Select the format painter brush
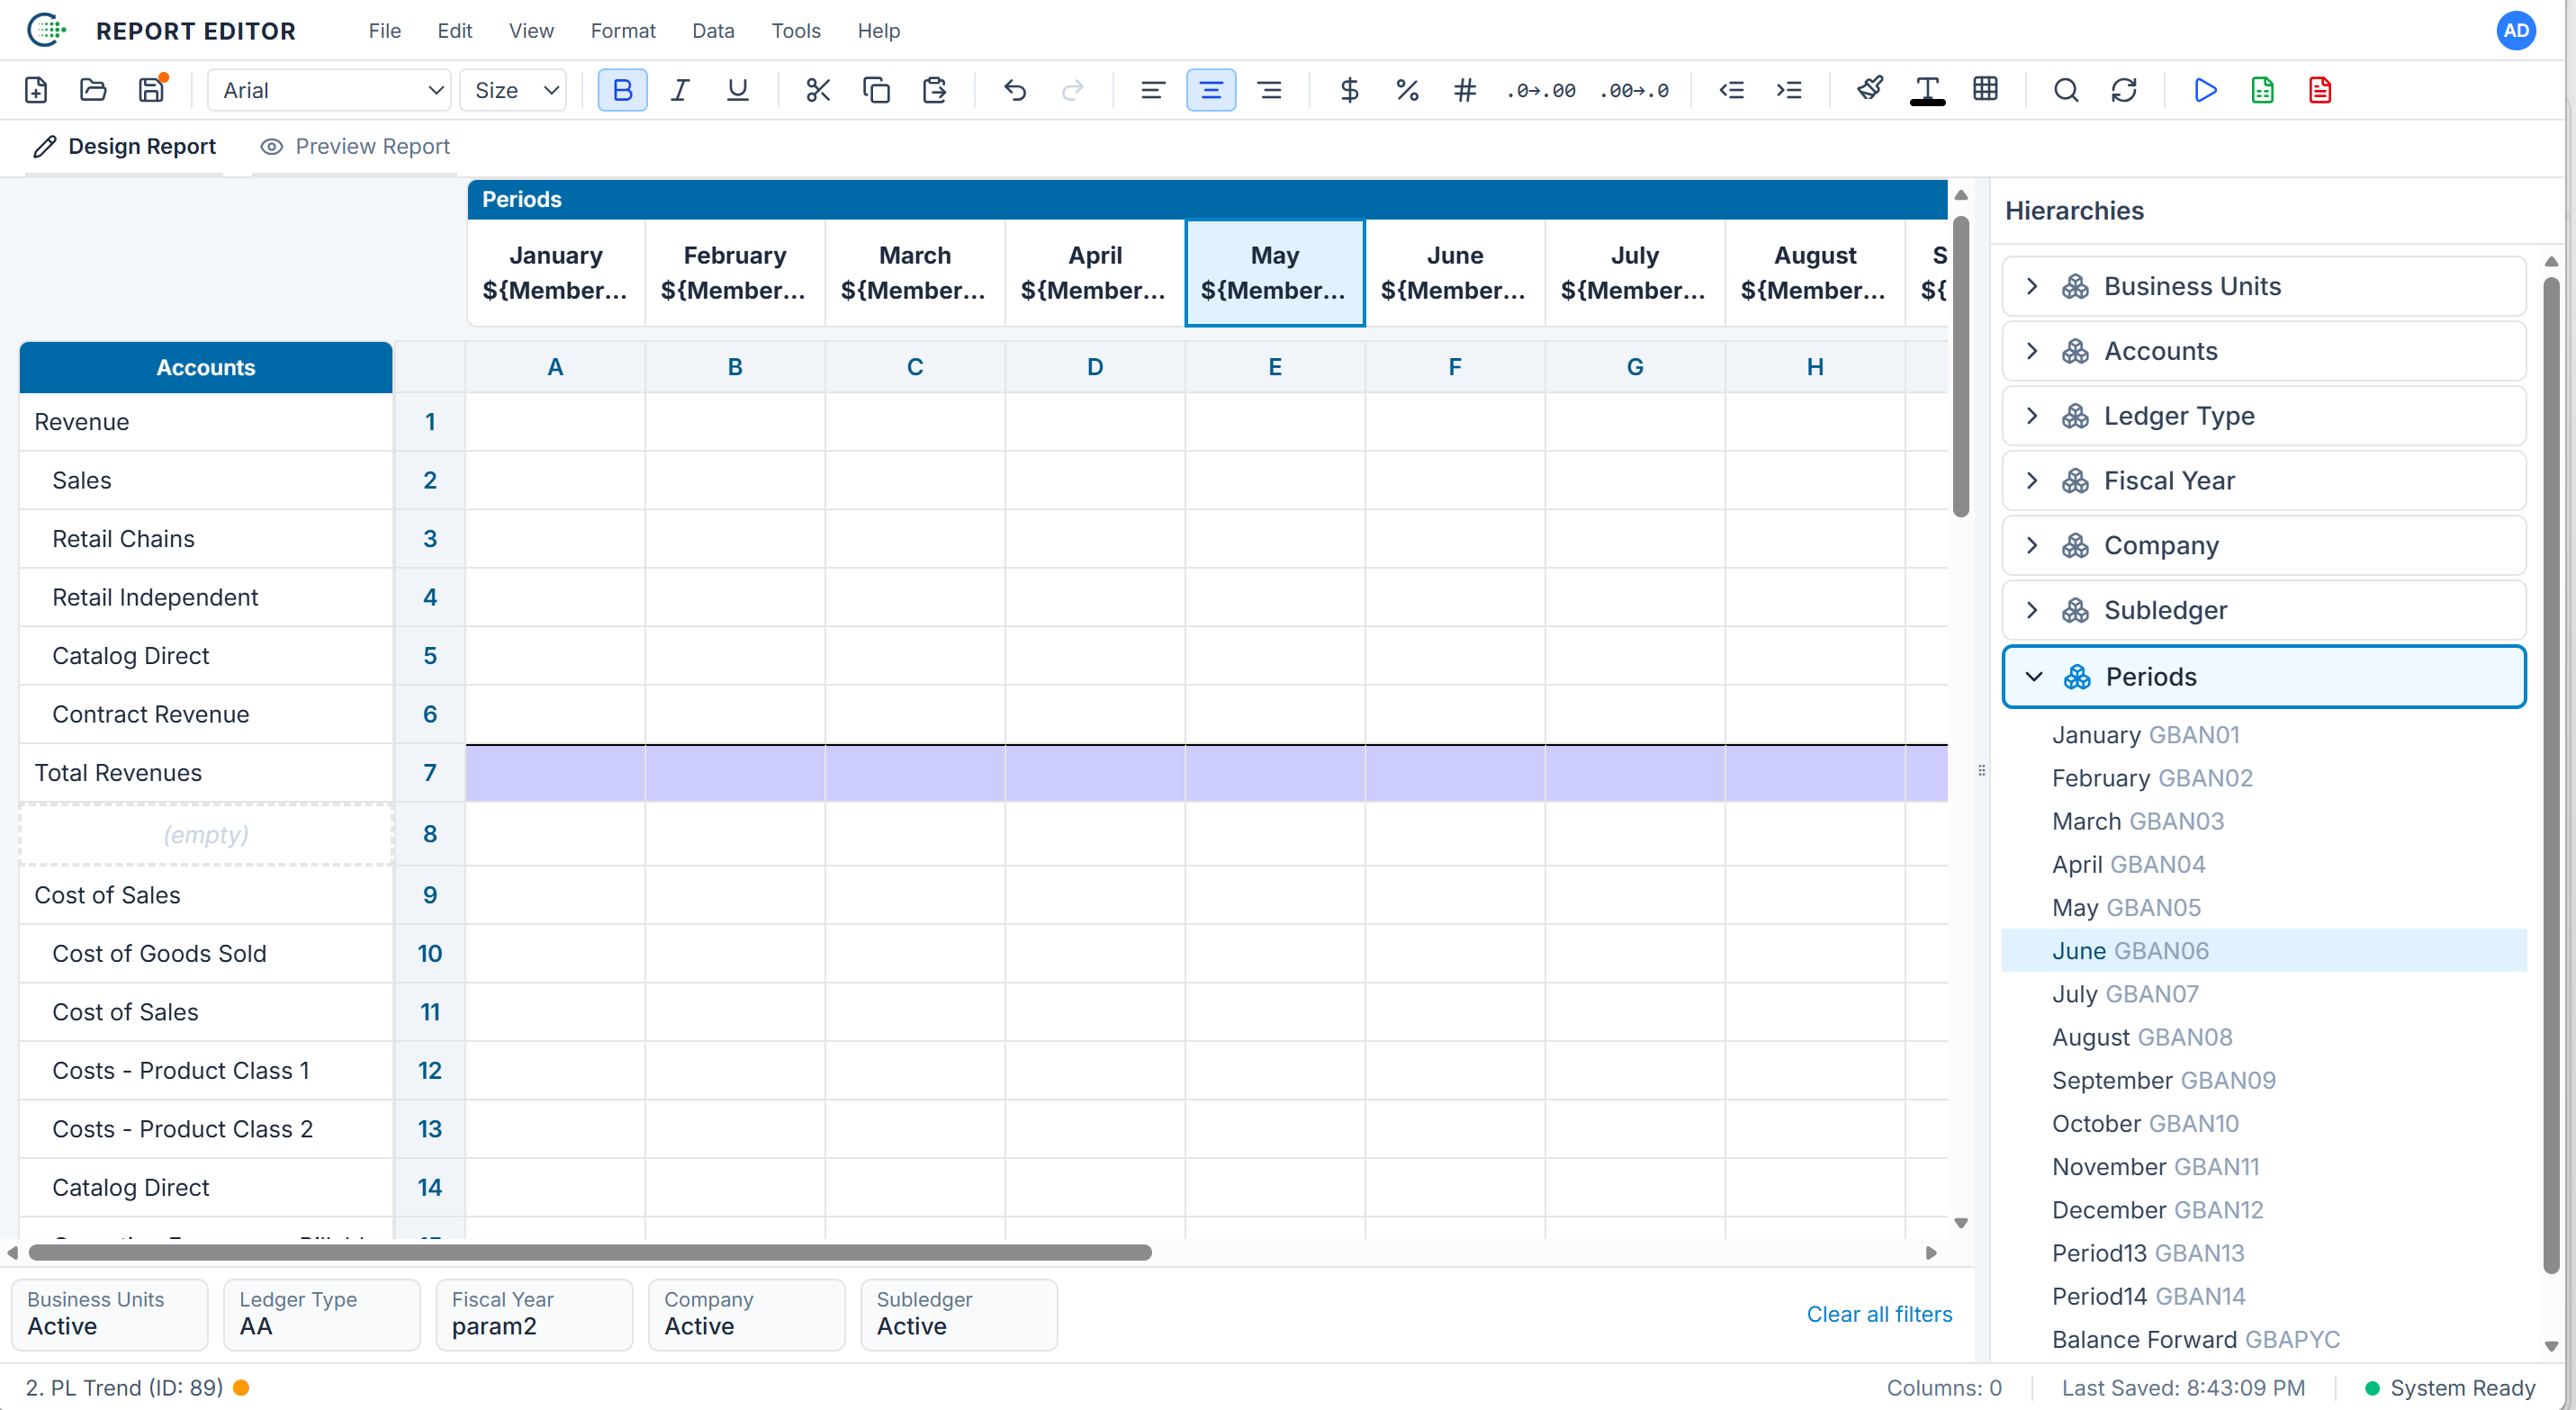2576x1410 pixels. (x=1870, y=90)
